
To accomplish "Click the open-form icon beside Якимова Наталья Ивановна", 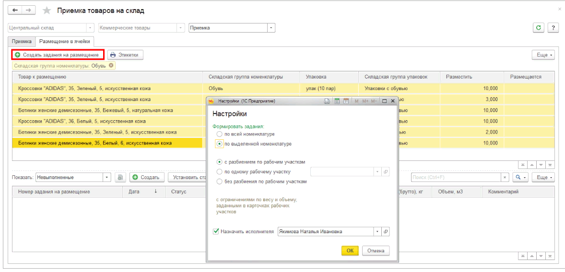I will click(386, 231).
